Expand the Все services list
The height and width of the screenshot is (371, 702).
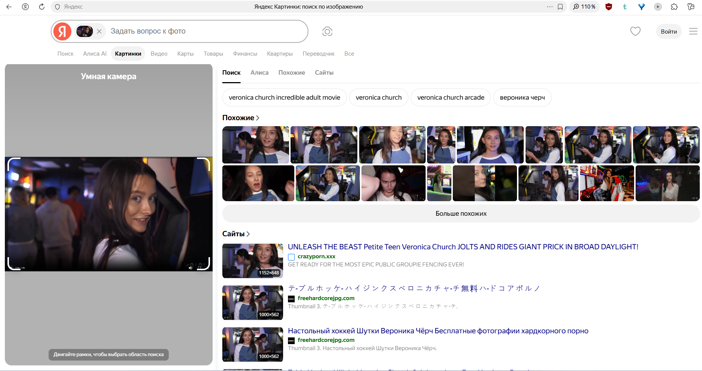[349, 54]
